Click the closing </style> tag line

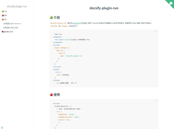click(56, 80)
